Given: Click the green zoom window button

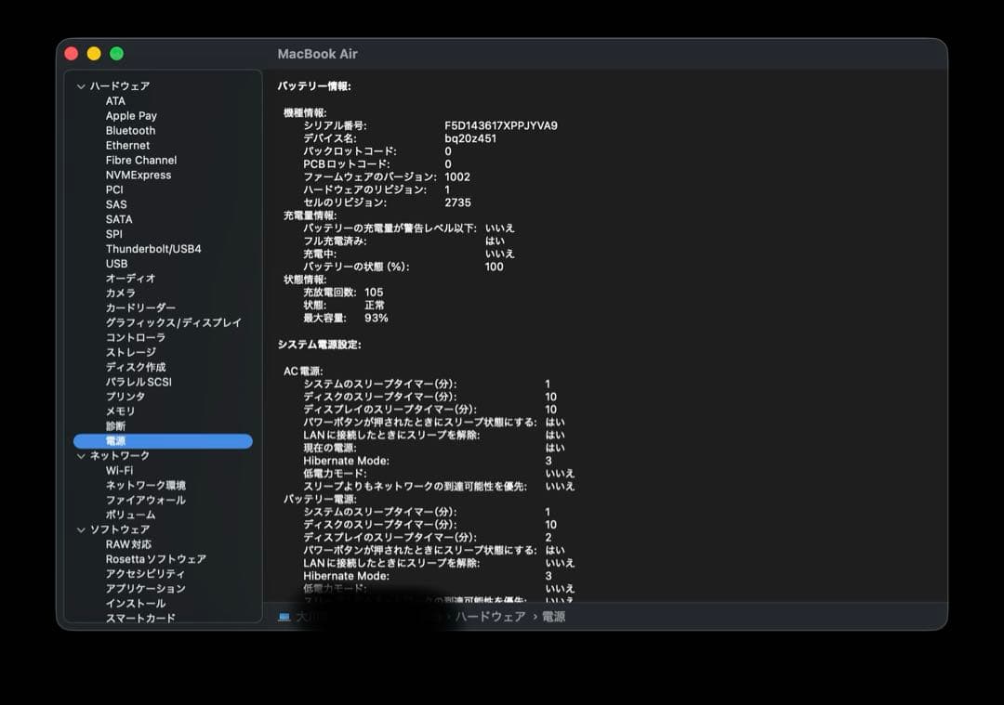Looking at the screenshot, I should coord(116,54).
